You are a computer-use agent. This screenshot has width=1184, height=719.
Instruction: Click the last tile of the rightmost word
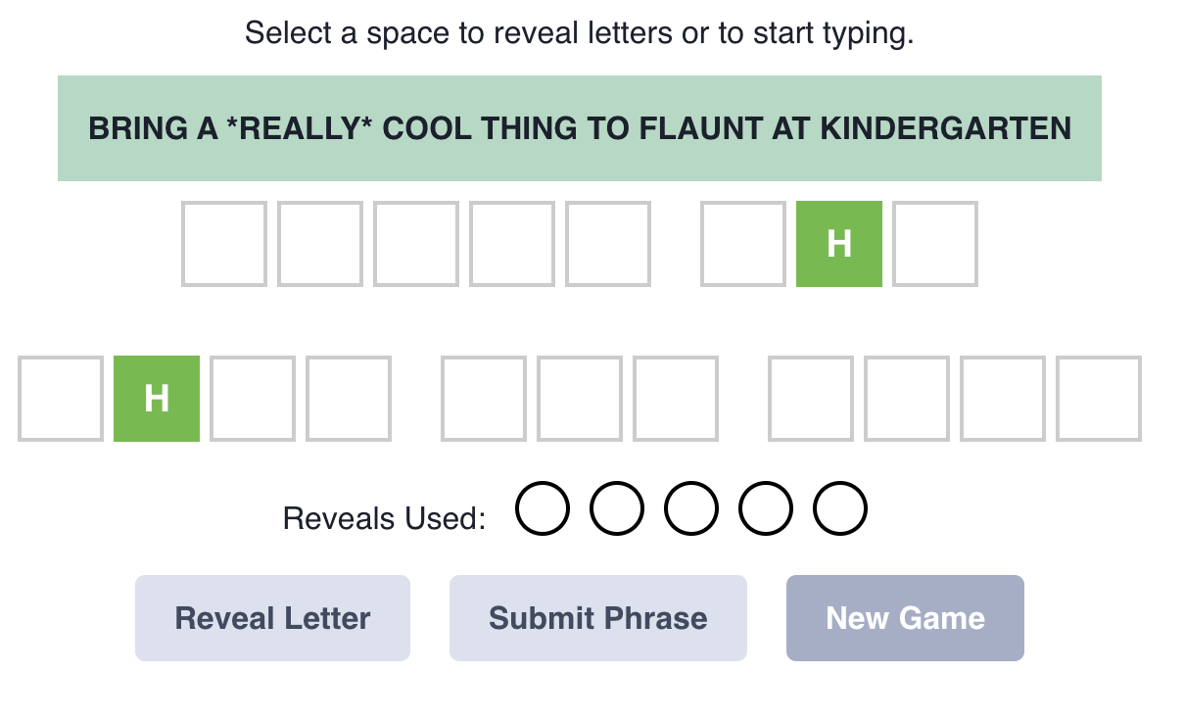(1098, 398)
